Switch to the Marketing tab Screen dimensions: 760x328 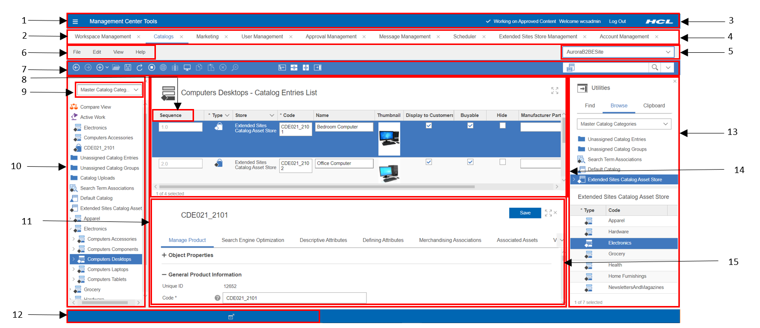[207, 36]
